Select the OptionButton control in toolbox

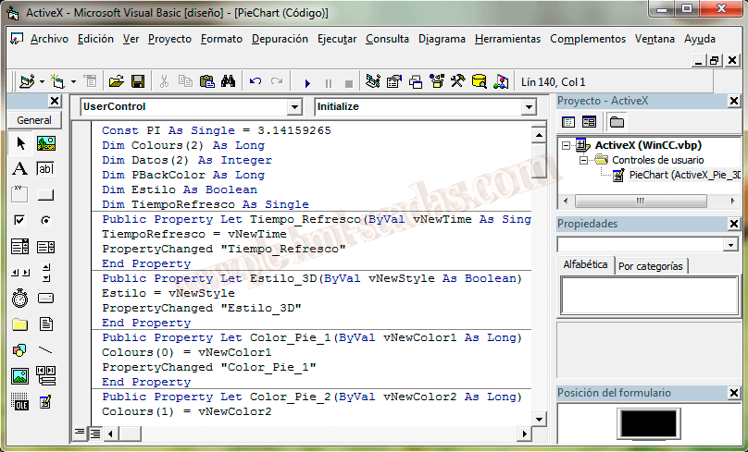tap(46, 221)
